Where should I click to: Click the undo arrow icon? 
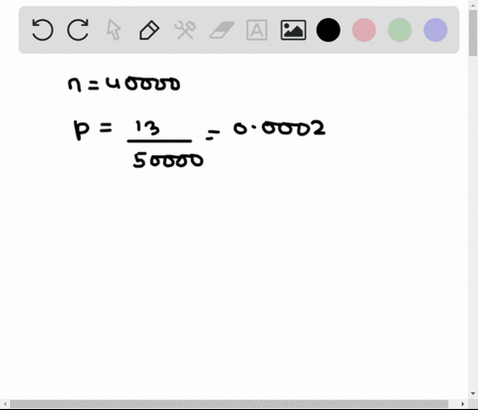43,30
